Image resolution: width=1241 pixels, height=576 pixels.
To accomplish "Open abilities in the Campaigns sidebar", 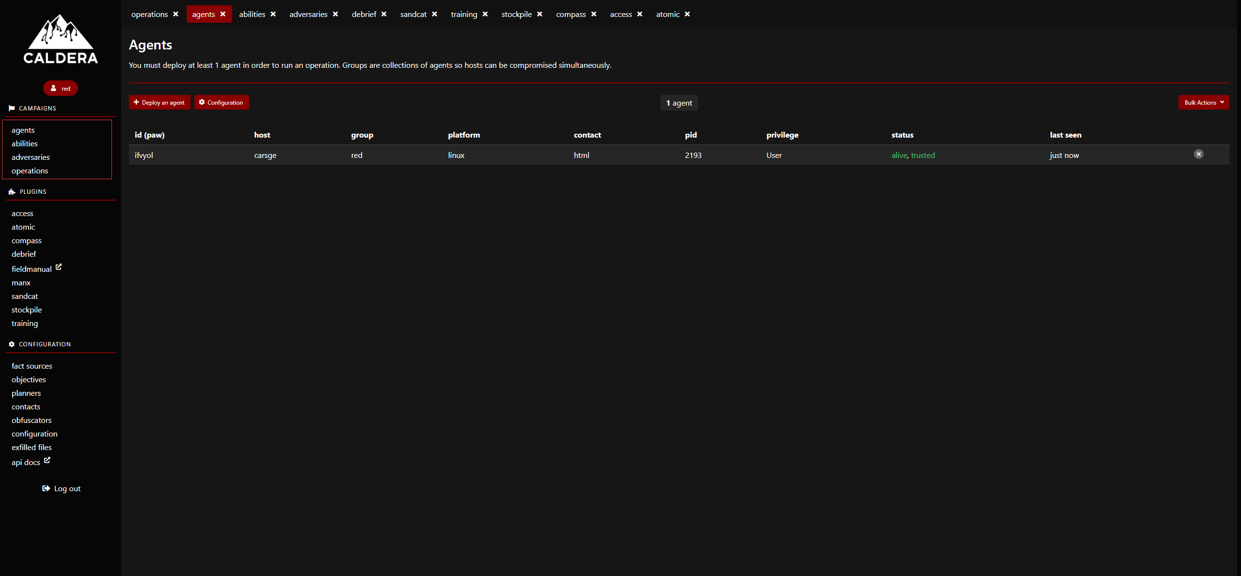I will 25,143.
